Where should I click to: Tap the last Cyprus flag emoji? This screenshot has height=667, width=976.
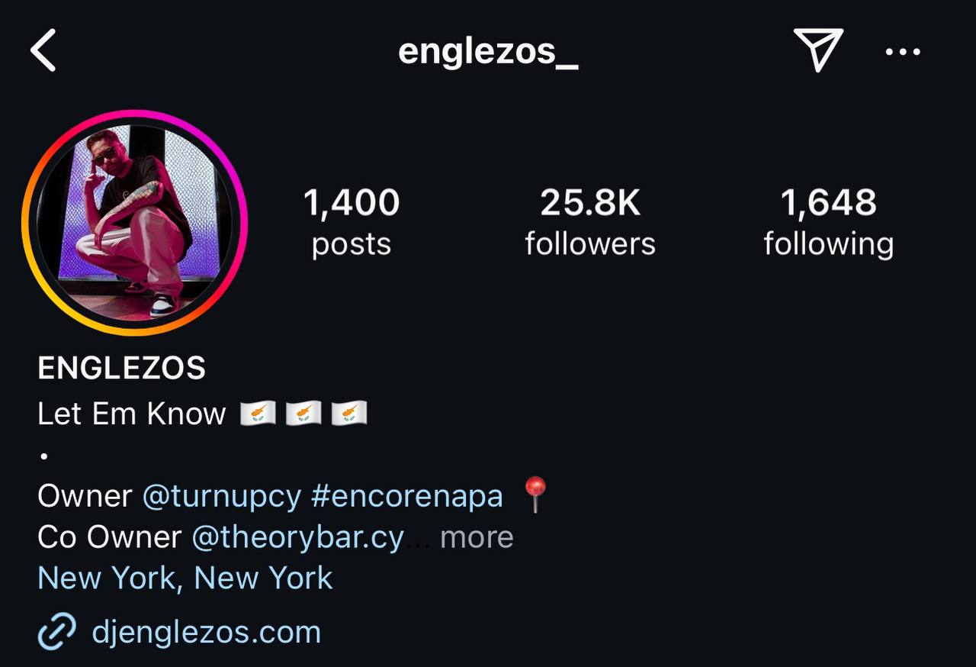point(349,414)
